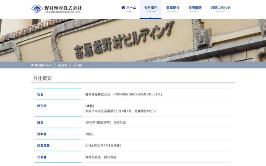Screen dimensions: 266x166
Task: Select the address 大阪市中央区高麗橋2丁目1番2号
Action: click(108, 111)
